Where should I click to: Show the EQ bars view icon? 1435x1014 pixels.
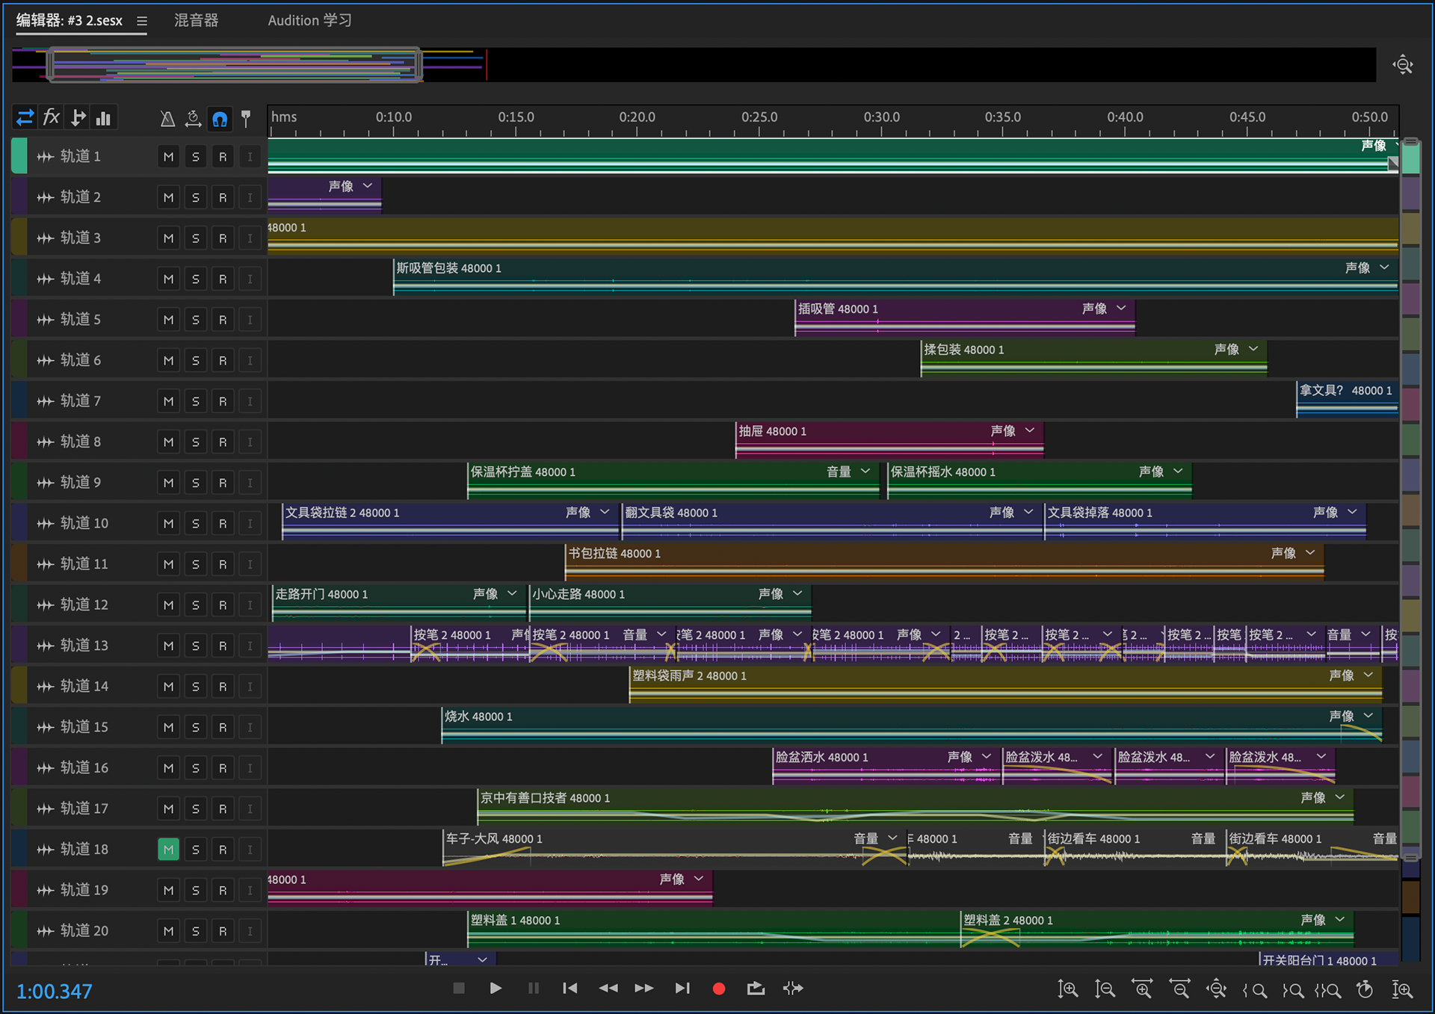pos(104,118)
